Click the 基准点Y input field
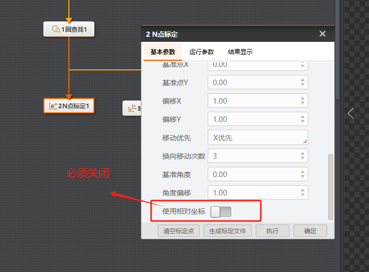Screen dimensions: 369x272 (x=258, y=82)
